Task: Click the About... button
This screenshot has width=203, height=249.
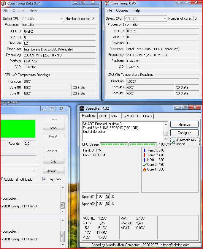Action: point(53,171)
